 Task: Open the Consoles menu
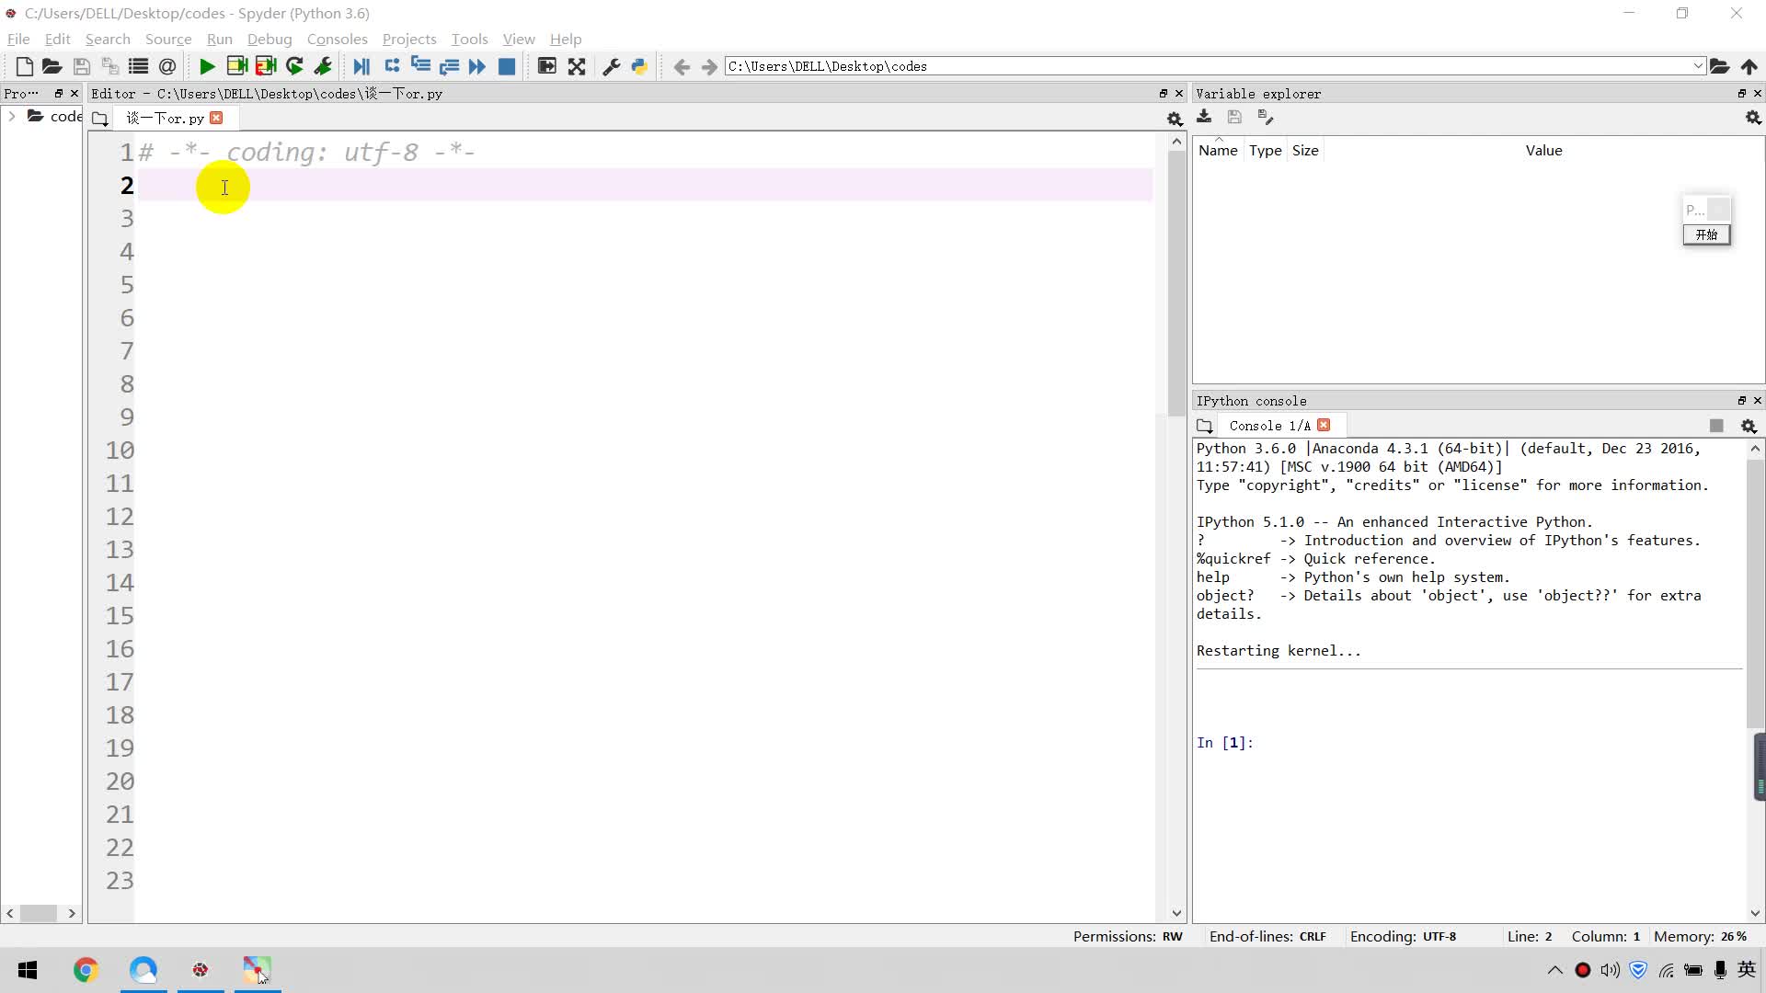pyautogui.click(x=337, y=39)
